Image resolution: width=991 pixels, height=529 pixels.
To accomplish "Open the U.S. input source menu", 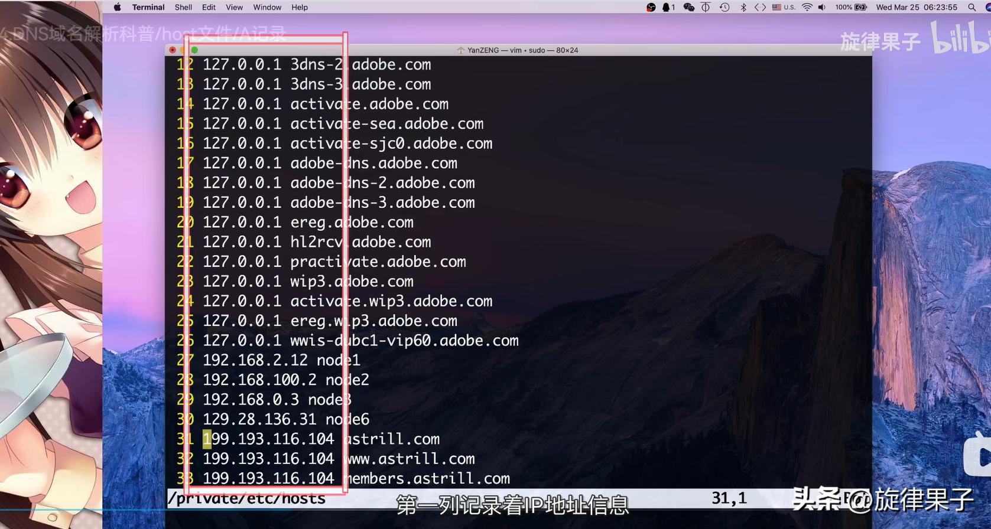I will (x=784, y=7).
